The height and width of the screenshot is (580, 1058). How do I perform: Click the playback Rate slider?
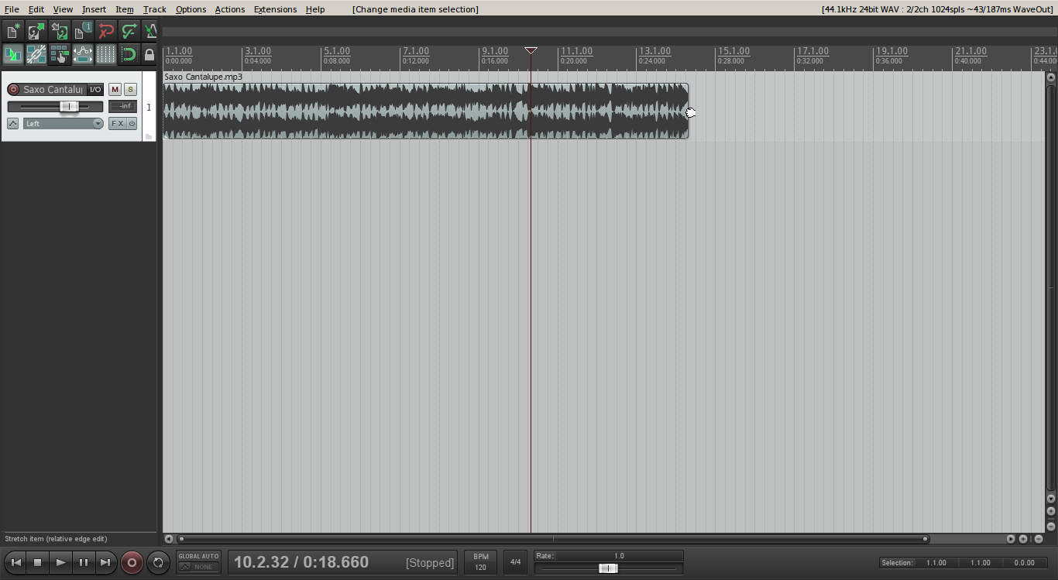[x=609, y=568]
